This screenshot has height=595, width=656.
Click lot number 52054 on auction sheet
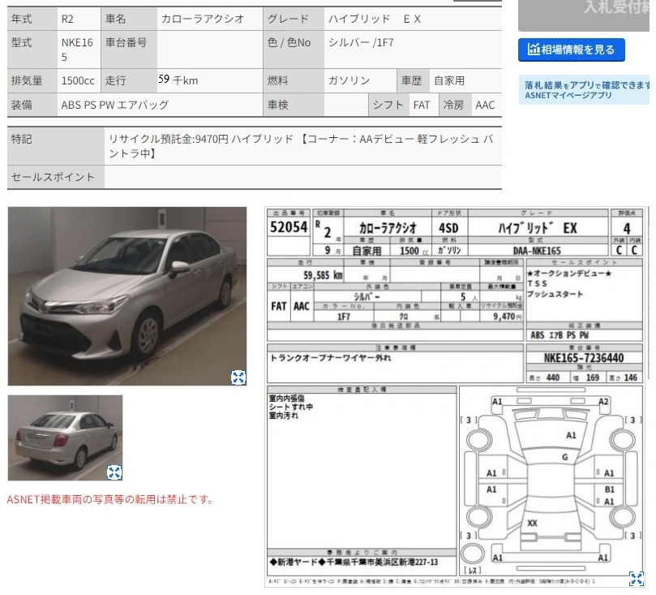(x=289, y=227)
